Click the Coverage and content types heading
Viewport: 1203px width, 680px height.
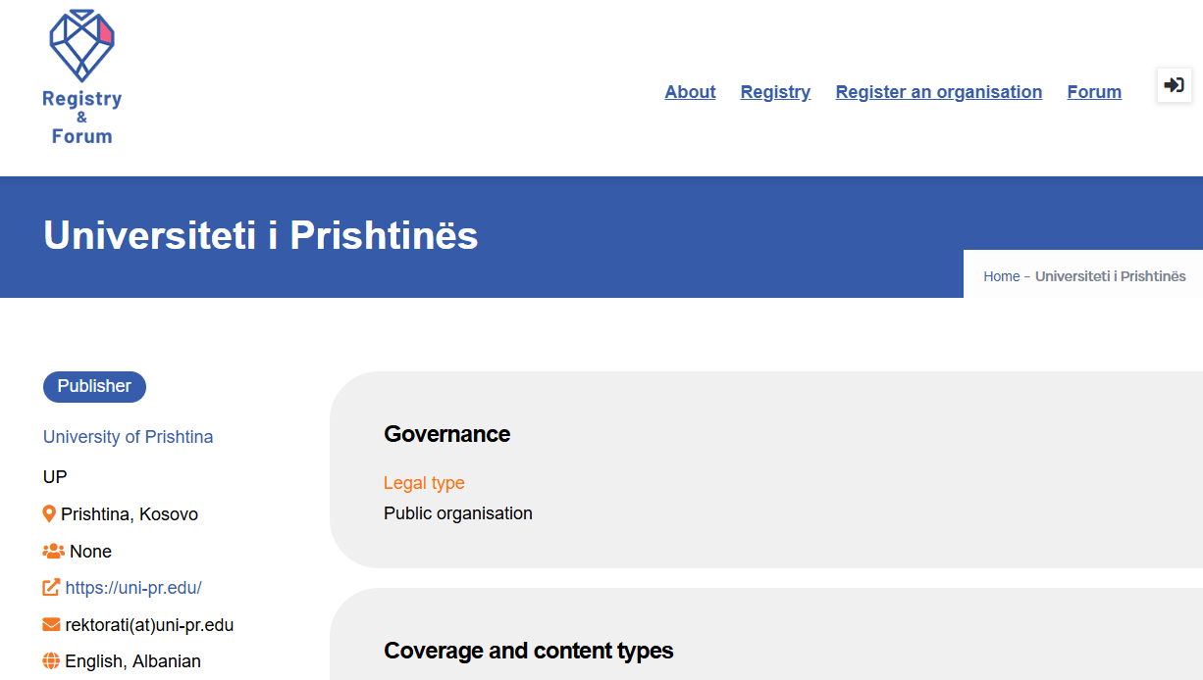pos(529,651)
